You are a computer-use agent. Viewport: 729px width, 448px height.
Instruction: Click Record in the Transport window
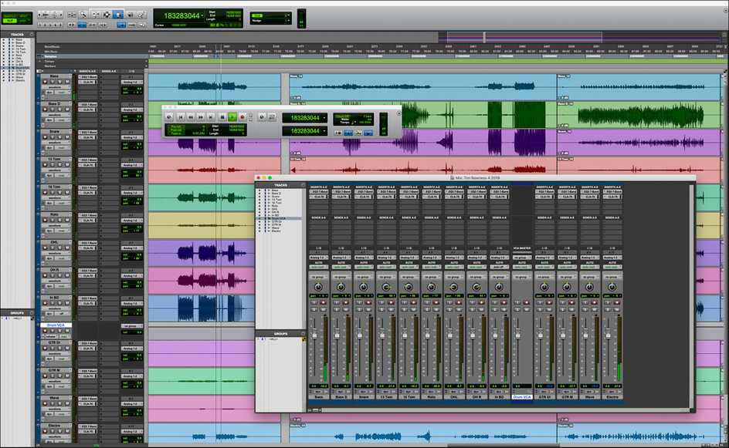pyautogui.click(x=242, y=117)
